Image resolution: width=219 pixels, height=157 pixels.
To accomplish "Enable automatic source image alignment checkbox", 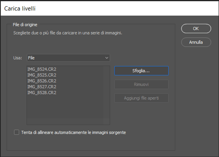I will point(16,133).
